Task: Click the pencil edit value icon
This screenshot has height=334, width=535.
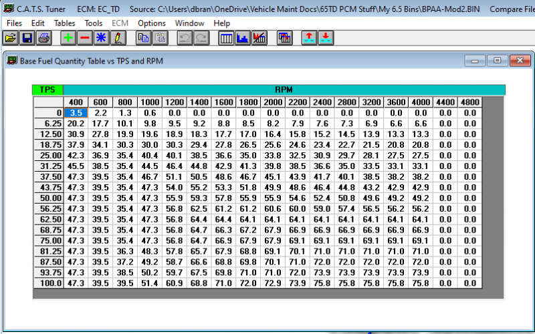Action: pos(118,38)
